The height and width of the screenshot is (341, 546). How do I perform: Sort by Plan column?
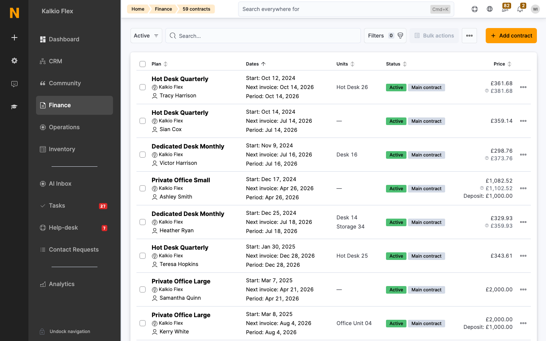(160, 64)
